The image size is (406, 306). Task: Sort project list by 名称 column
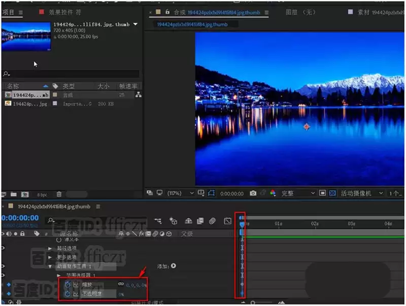(13, 86)
